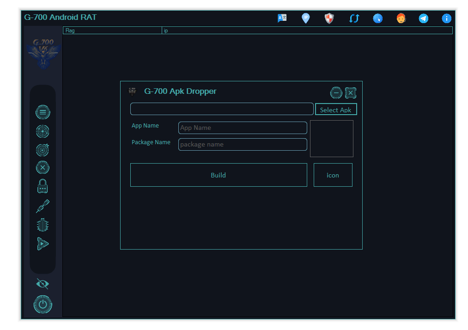The height and width of the screenshot is (330, 468).
Task: Open the Telegram contact icon
Action: point(423,18)
